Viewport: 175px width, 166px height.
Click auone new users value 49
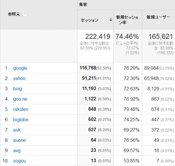pyautogui.click(x=157, y=140)
